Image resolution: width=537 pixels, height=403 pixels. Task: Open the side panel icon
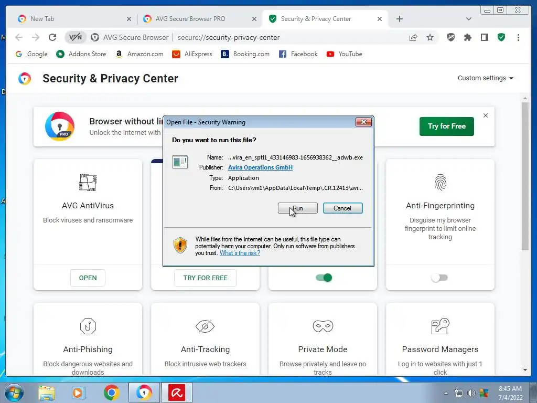click(x=484, y=37)
